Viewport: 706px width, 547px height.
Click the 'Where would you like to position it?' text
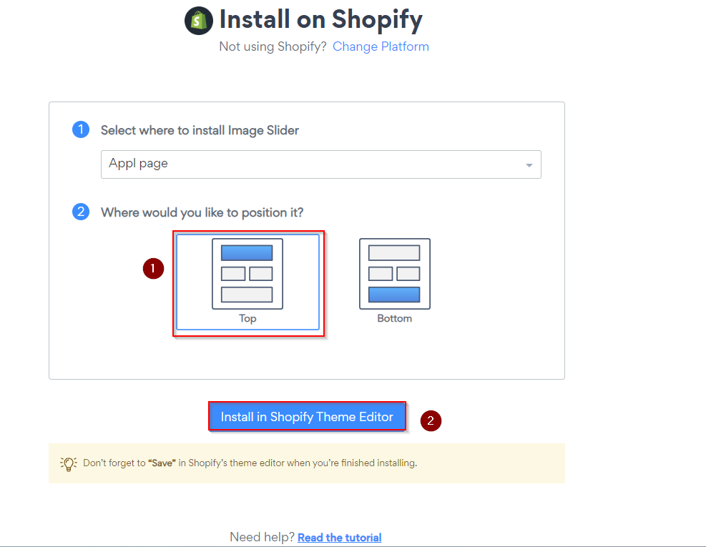pyautogui.click(x=202, y=212)
